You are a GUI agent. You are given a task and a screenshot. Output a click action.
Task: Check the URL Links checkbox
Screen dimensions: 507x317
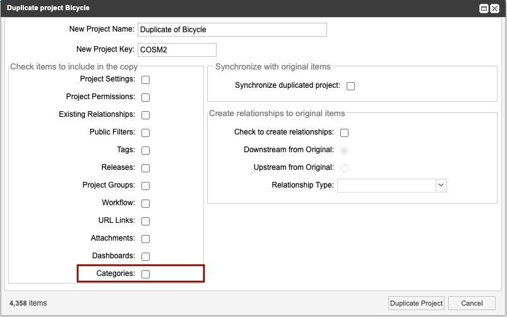coord(145,221)
